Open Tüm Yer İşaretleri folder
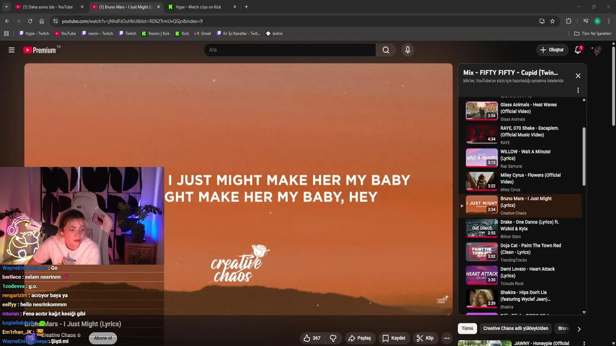 tap(592, 34)
